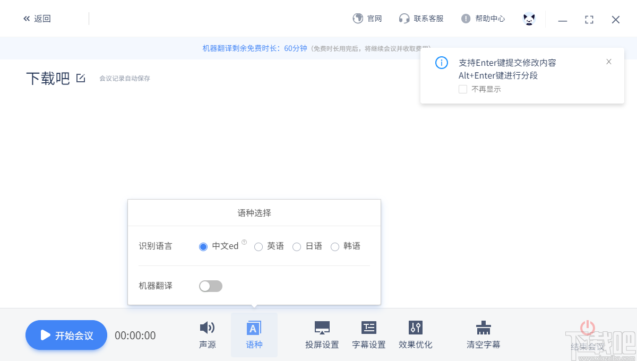Select 英语 recognition language radio

tap(259, 246)
